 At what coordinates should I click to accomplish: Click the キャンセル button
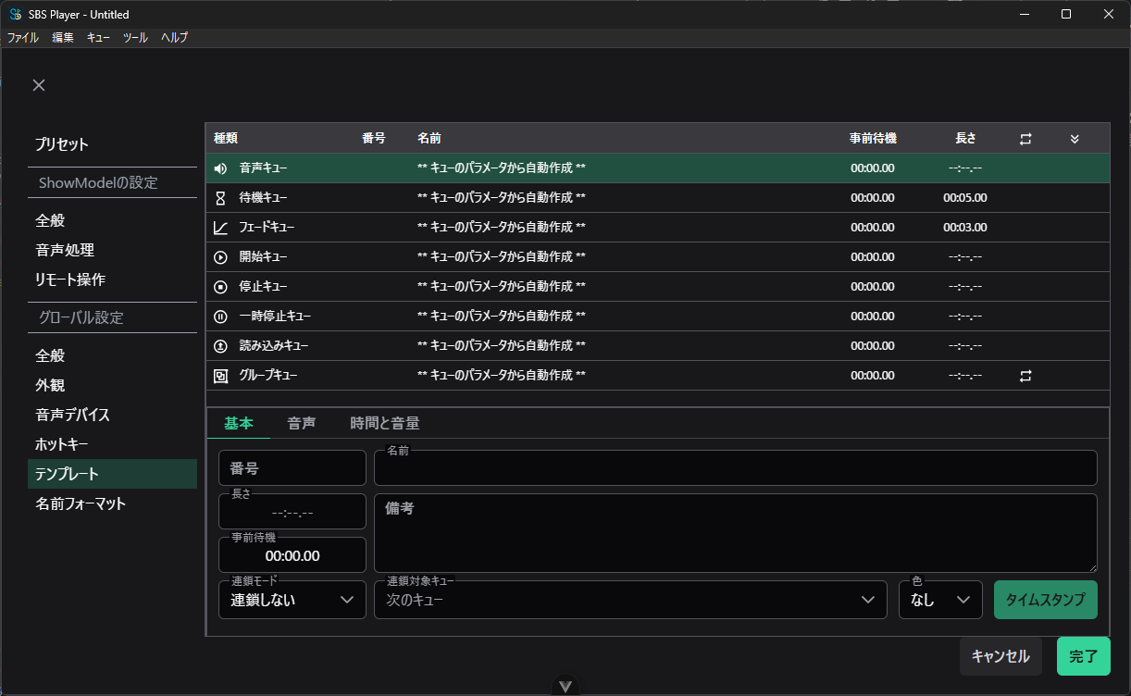(x=1000, y=656)
